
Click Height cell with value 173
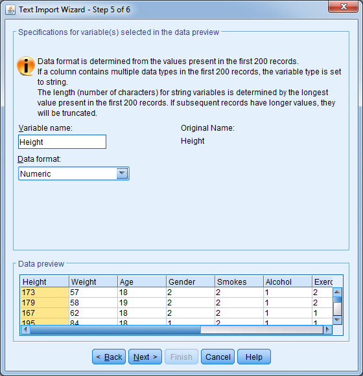coord(45,293)
